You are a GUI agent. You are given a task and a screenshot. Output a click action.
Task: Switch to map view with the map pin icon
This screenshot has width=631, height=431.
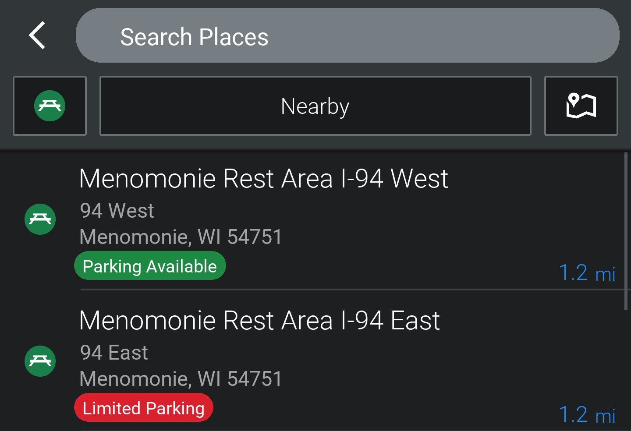pyautogui.click(x=581, y=106)
